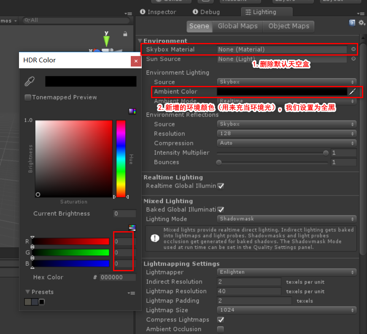The image size is (367, 334).
Task: Switch to Global Maps tab
Action: (237, 26)
